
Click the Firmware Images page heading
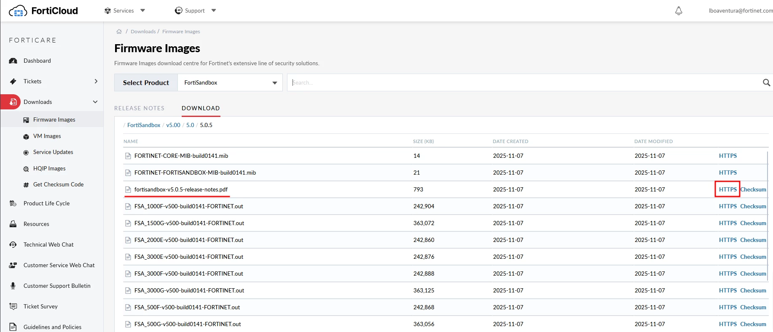click(157, 48)
